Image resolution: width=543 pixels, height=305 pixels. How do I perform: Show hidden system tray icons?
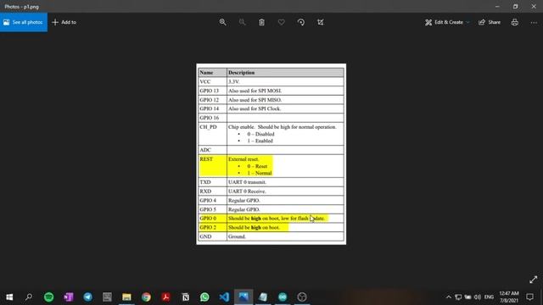[449, 297]
